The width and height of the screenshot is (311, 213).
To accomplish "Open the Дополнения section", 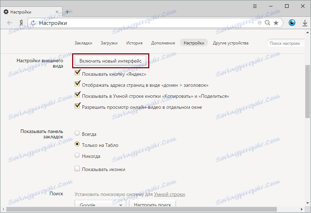I will pyautogui.click(x=163, y=42).
